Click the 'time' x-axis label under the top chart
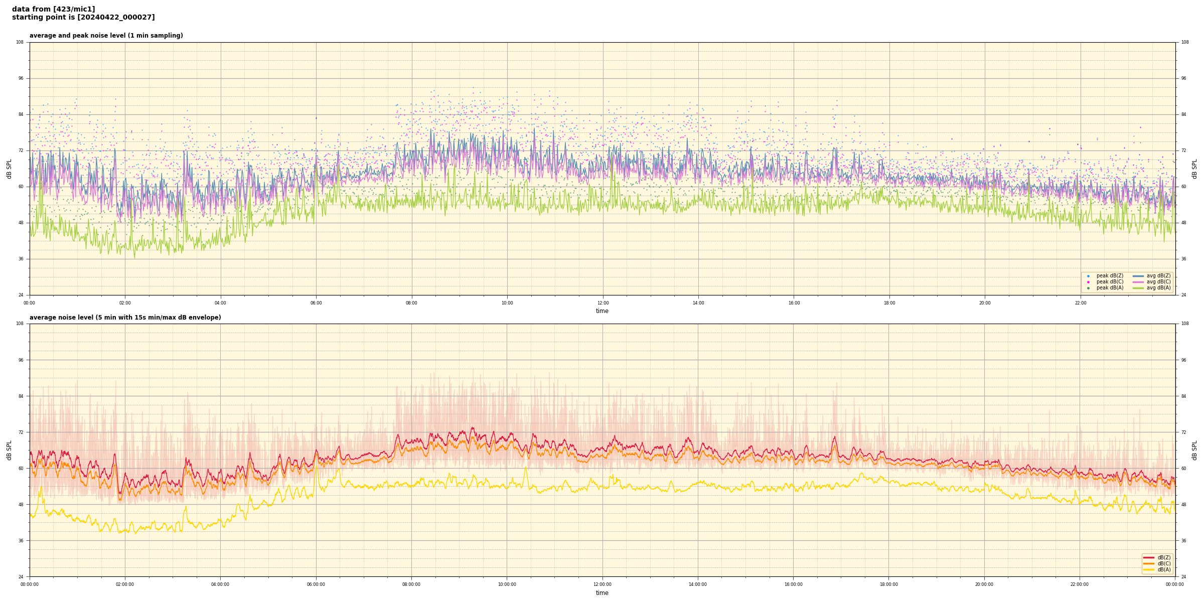The width and height of the screenshot is (1204, 602). click(602, 311)
